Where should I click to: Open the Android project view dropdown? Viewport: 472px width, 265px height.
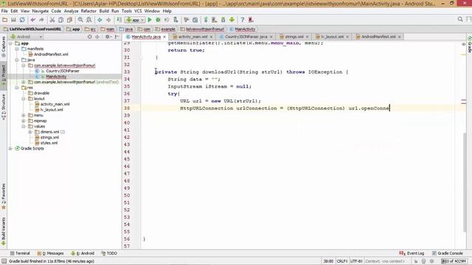[x=27, y=37]
